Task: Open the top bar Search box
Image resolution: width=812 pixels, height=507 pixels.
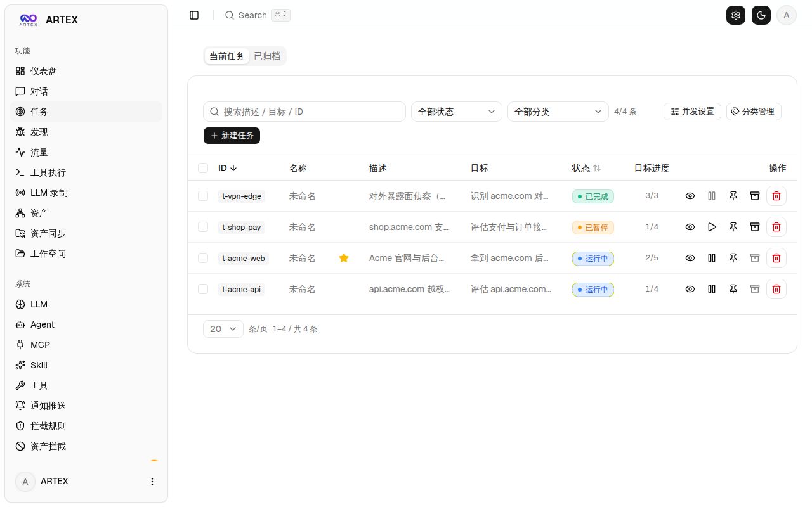Action: pos(258,15)
